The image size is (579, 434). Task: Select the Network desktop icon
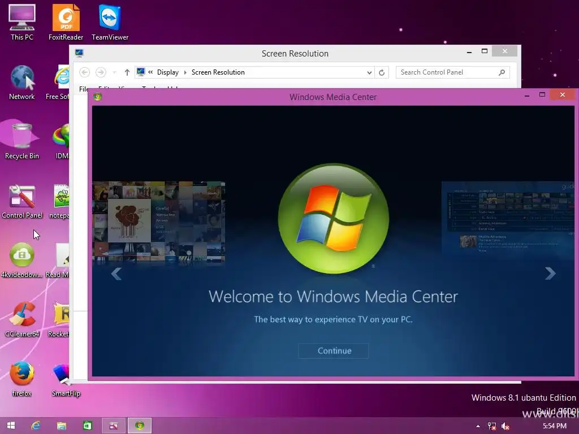click(x=22, y=82)
